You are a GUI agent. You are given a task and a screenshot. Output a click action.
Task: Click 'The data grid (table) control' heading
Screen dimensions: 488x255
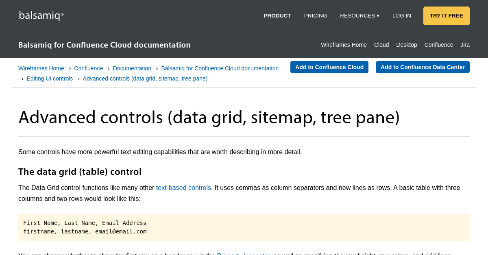(x=80, y=172)
